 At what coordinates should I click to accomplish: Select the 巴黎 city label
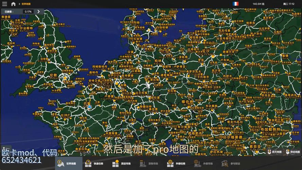tap(87, 103)
